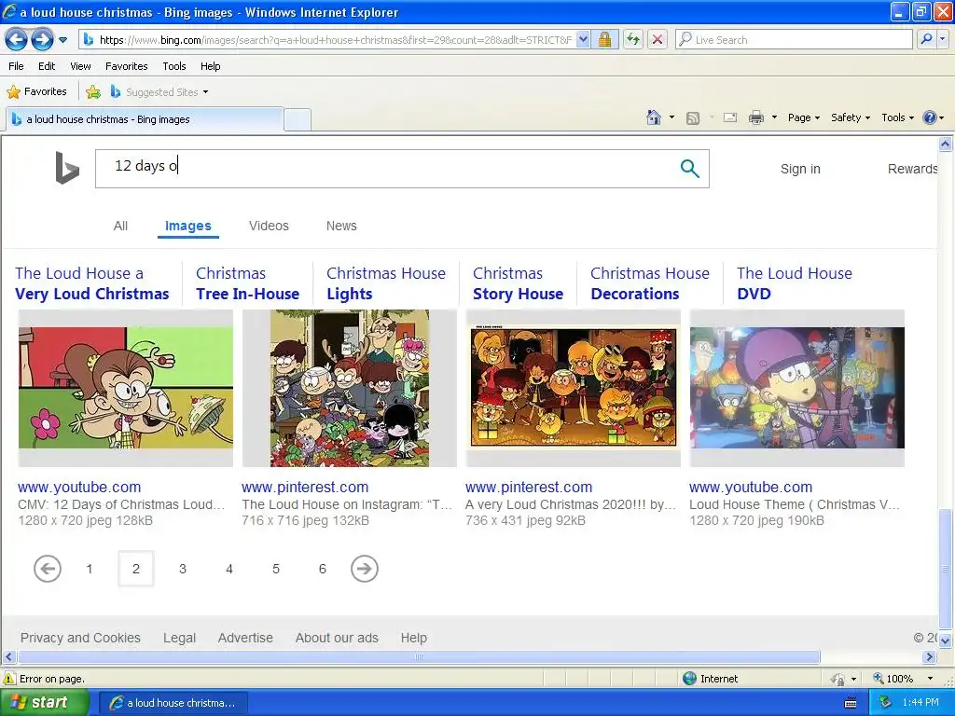Open the Loud House on Instagram thumbnail

point(350,388)
